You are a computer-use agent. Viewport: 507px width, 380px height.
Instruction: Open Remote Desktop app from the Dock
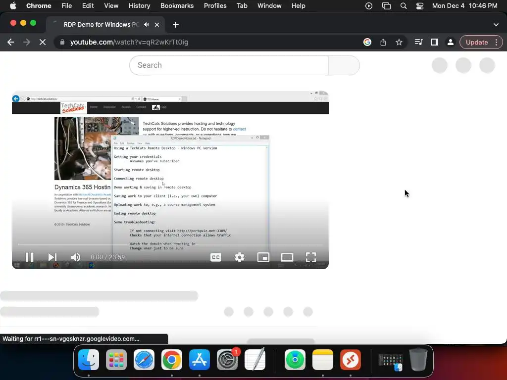coord(350,360)
